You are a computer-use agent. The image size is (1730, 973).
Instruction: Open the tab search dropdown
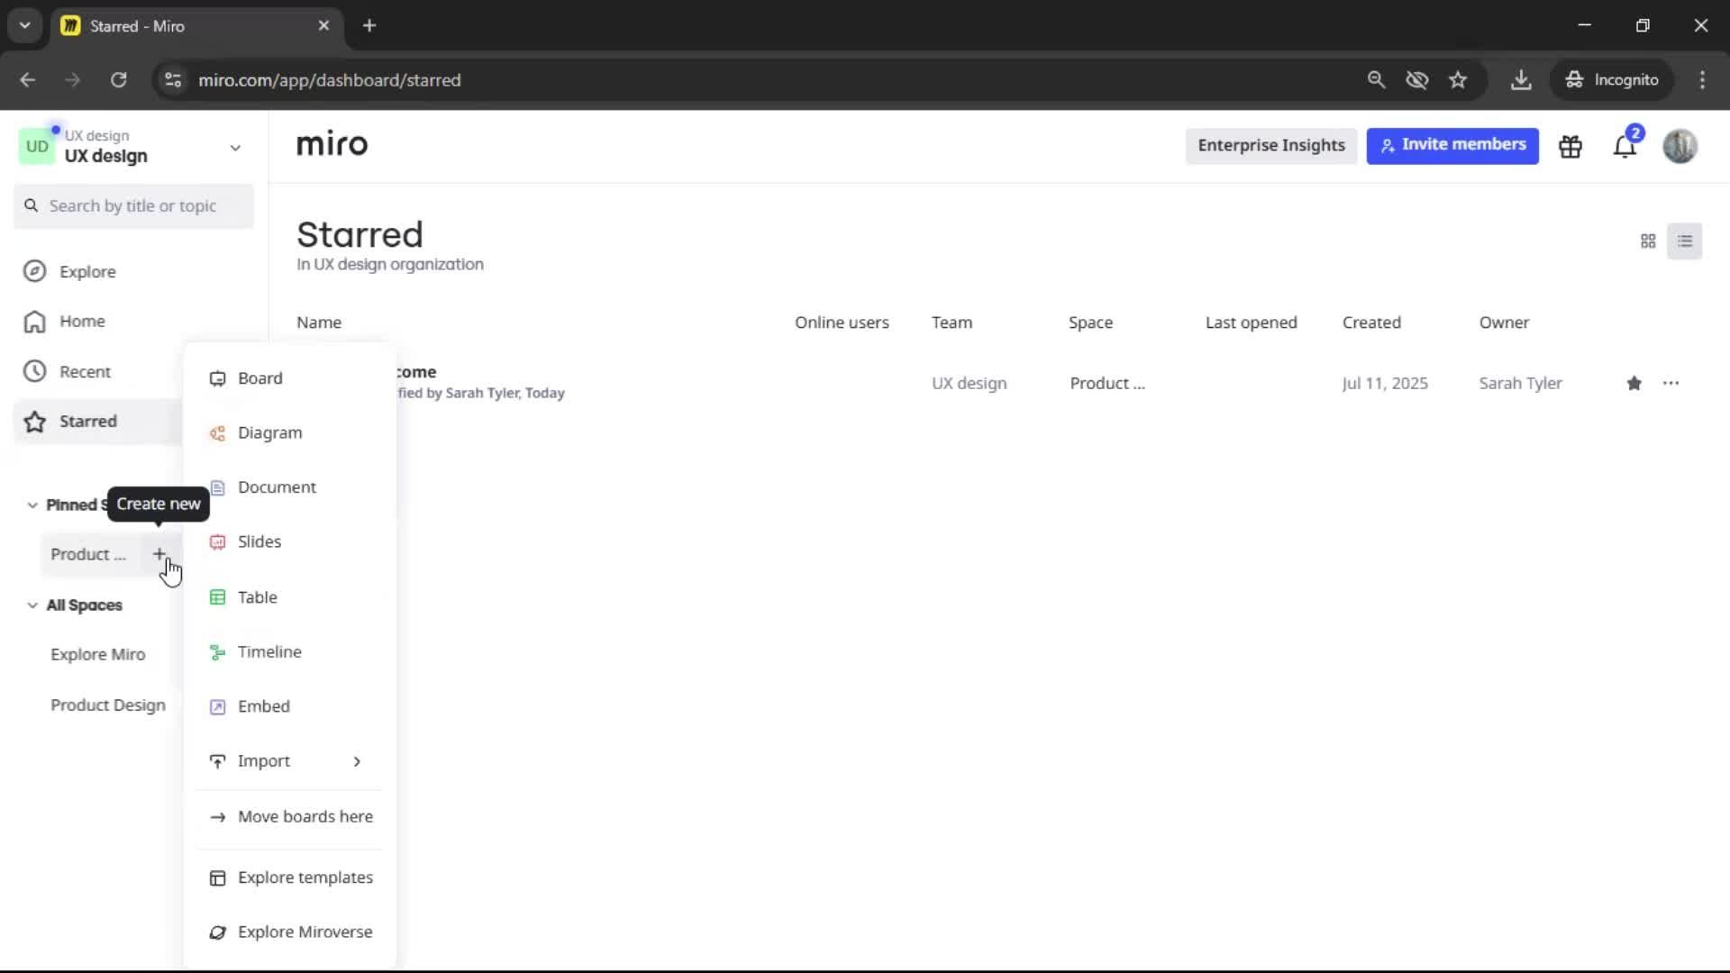coord(25,26)
